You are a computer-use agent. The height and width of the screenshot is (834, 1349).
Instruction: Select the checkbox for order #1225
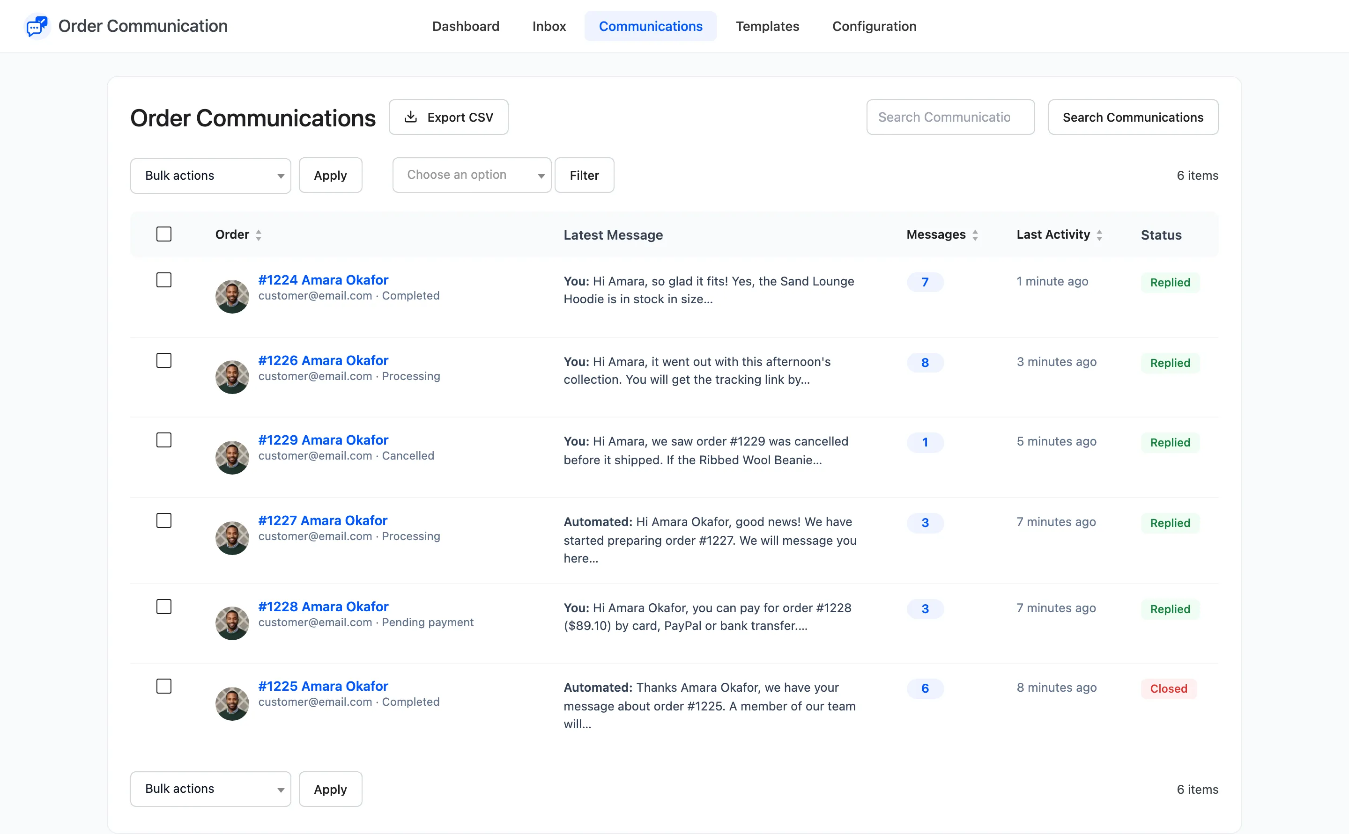164,686
